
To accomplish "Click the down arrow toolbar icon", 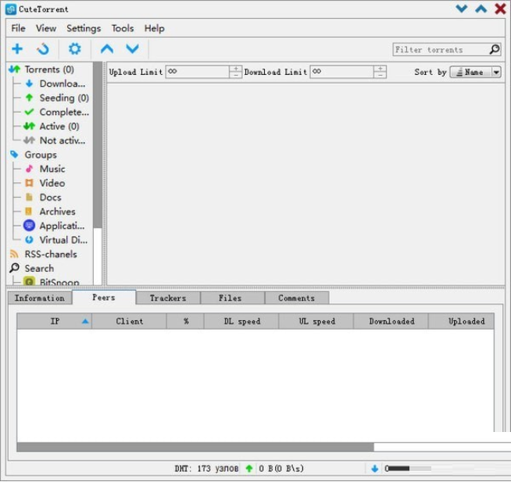I will coord(132,49).
